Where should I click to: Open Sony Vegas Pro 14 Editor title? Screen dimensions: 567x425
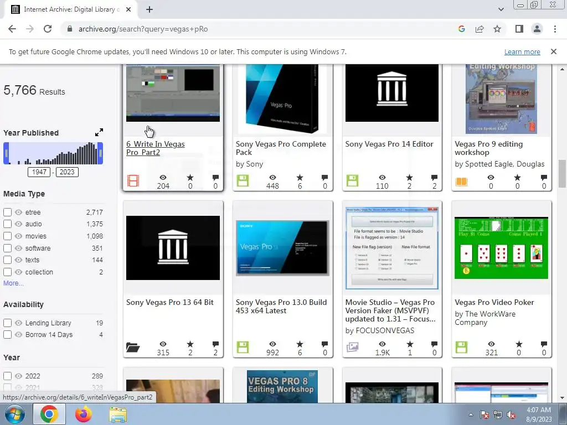coord(389,144)
